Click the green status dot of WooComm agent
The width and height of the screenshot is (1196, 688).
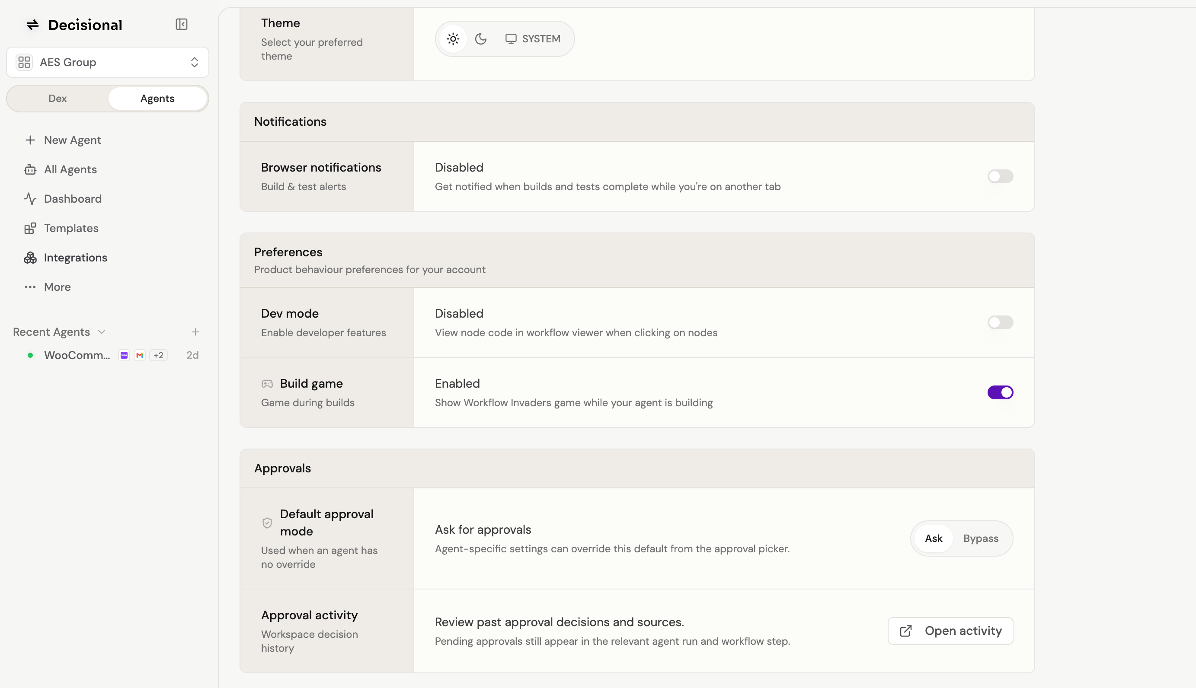click(x=30, y=355)
